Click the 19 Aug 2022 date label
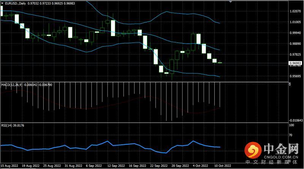The image size is (304, 169). [31, 166]
